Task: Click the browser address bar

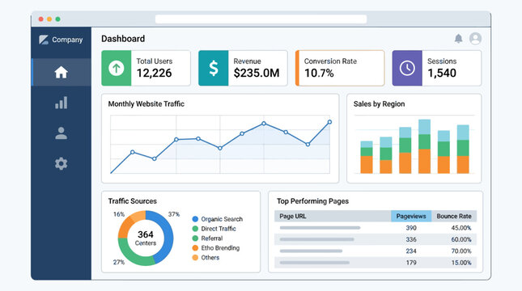Action: click(261, 19)
